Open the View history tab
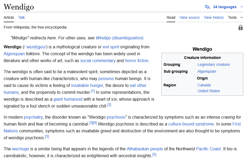The height and width of the screenshot is (163, 248). pos(214,17)
